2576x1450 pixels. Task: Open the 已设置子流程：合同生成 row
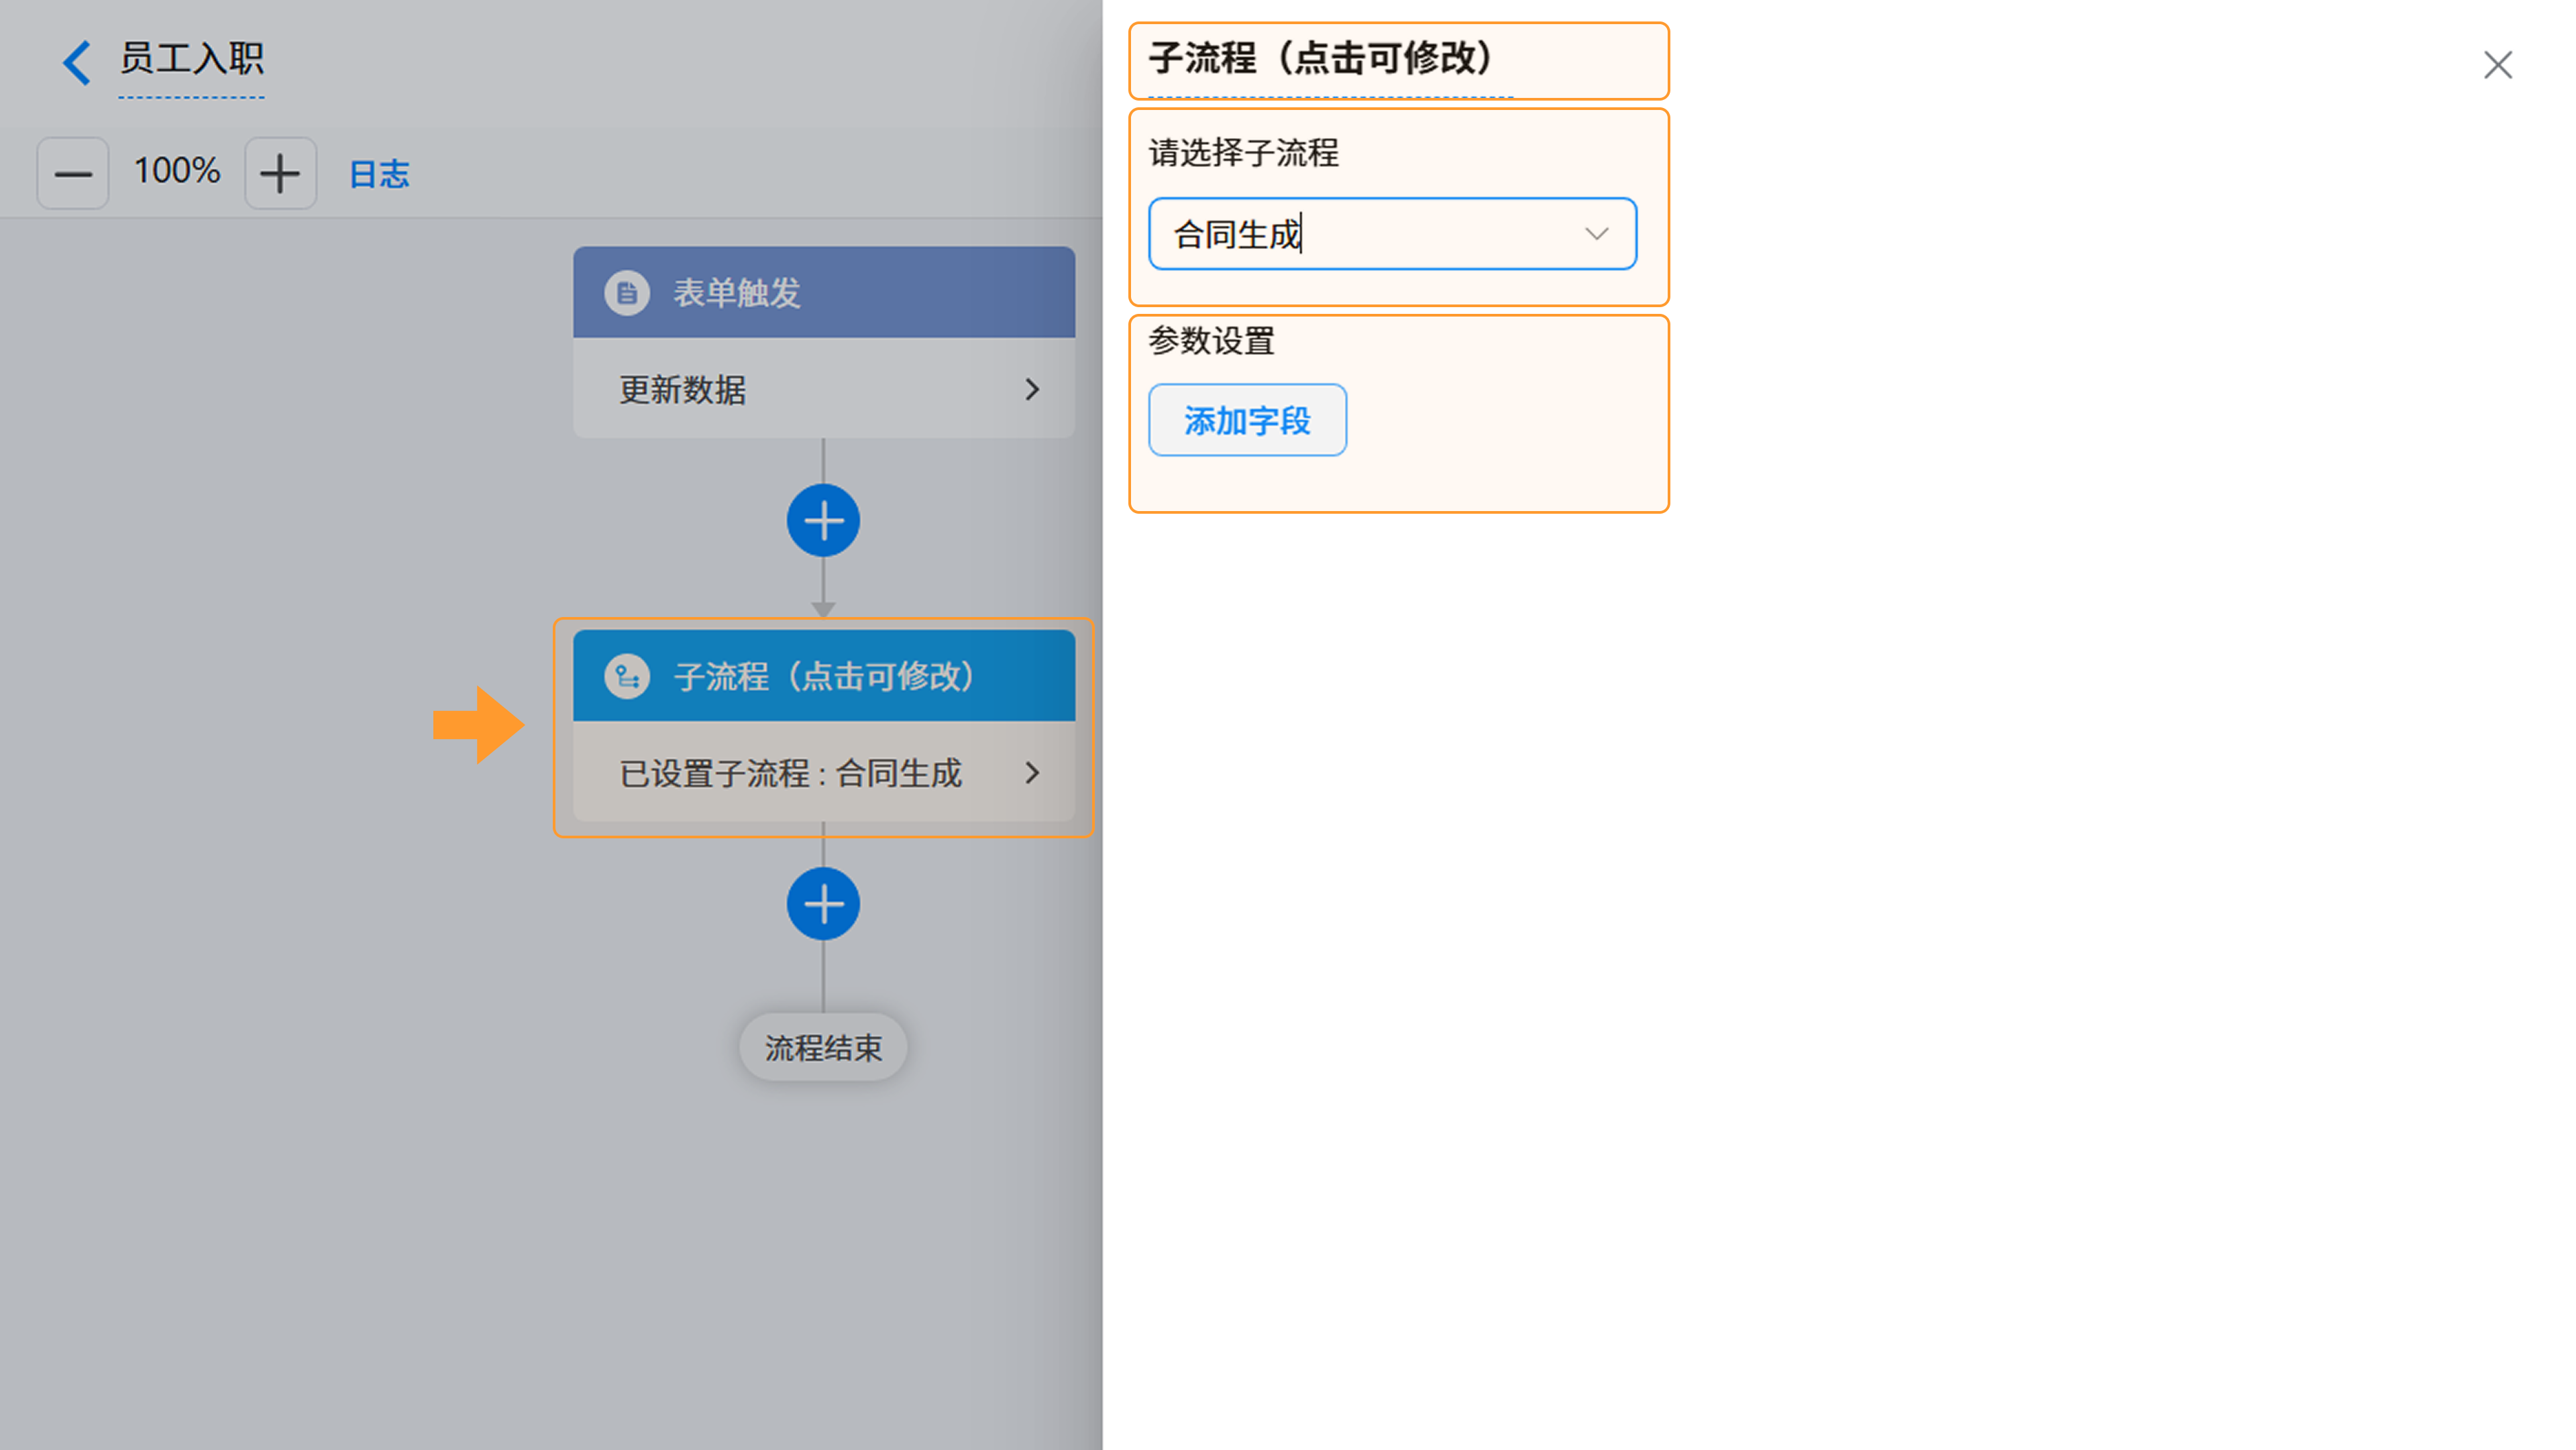pos(823,772)
